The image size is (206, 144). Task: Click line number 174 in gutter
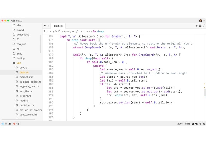click(x=51, y=36)
